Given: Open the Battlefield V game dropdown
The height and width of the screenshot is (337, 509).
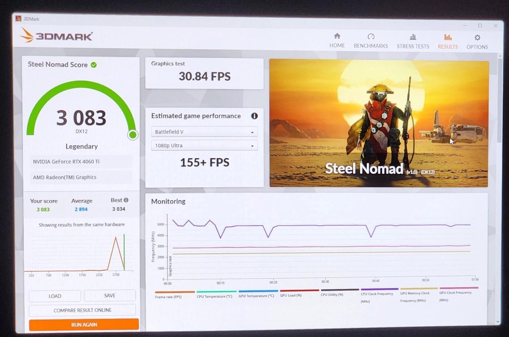Looking at the screenshot, I should point(204,132).
